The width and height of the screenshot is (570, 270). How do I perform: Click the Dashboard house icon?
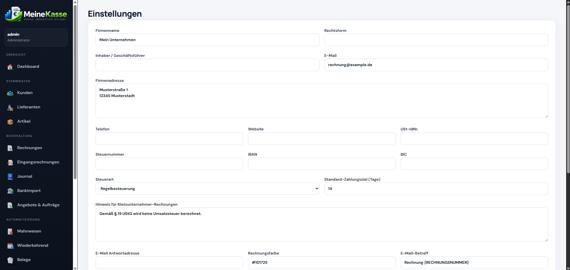click(10, 67)
